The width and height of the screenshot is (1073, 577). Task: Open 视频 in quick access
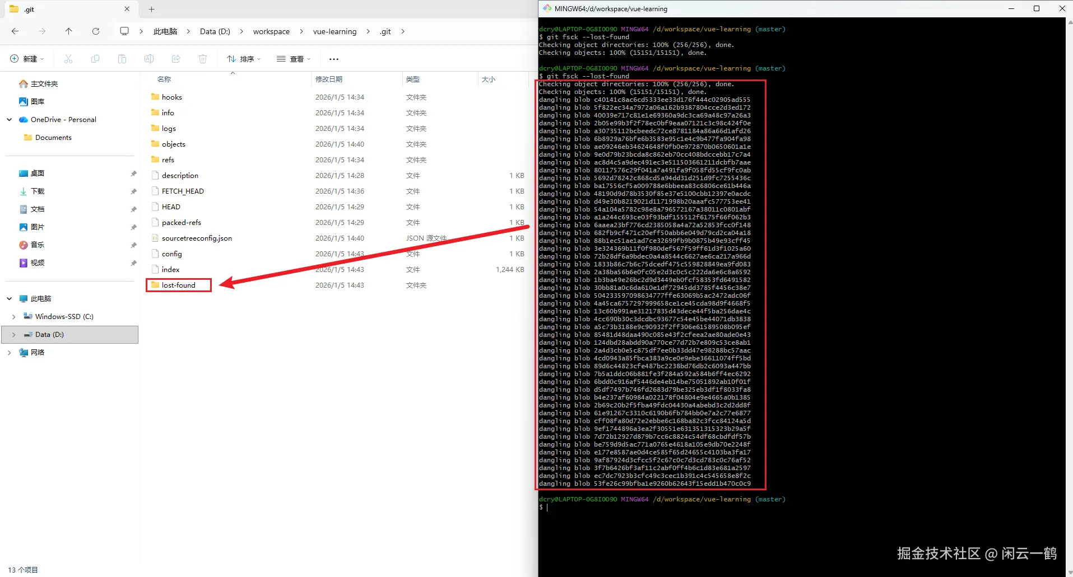[x=31, y=262]
